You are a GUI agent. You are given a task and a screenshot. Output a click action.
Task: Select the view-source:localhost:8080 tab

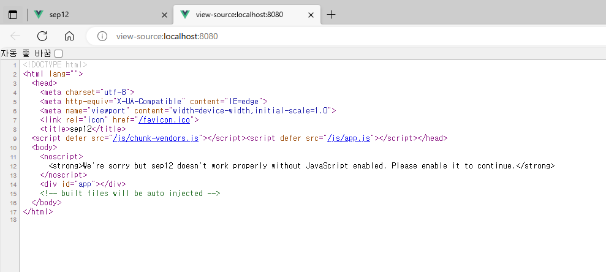point(246,15)
